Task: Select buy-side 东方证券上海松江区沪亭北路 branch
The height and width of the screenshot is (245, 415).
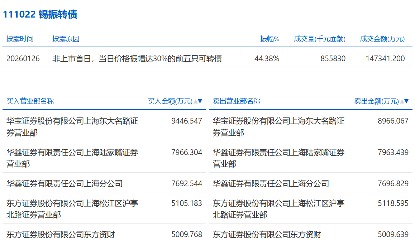Action: [x=72, y=209]
